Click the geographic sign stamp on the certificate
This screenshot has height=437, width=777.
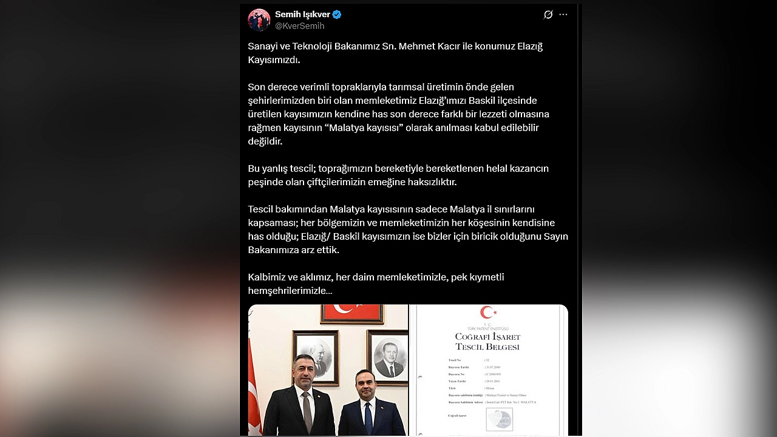[x=499, y=419]
